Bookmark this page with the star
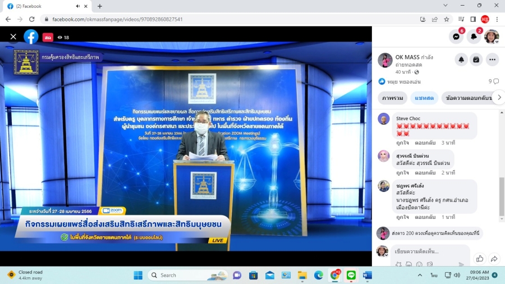505x284 pixels. point(447,19)
